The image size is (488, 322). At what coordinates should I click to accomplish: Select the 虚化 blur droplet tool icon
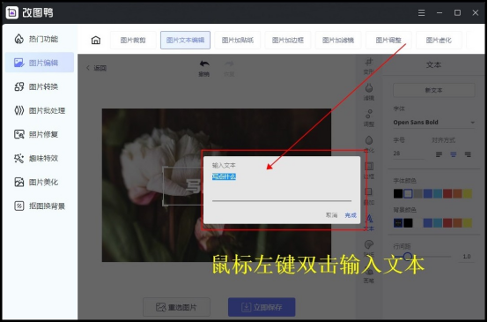tap(369, 140)
